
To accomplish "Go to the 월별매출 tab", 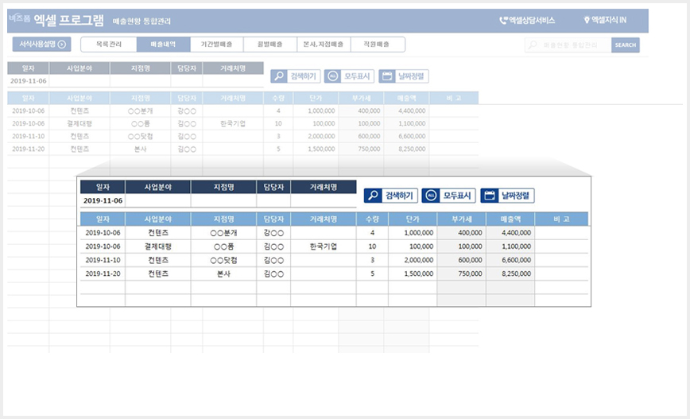I will (x=270, y=45).
